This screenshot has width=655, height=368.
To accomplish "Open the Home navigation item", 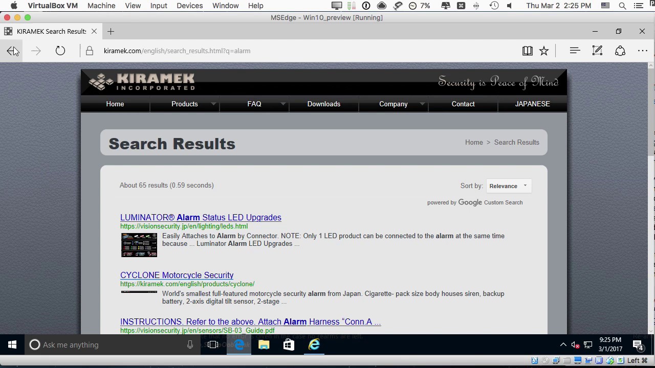I will tap(115, 104).
